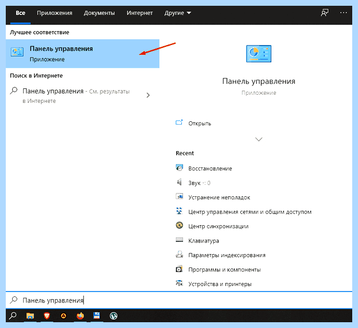The image size is (358, 328).
Task: Switch to the Все tab
Action: click(20, 13)
